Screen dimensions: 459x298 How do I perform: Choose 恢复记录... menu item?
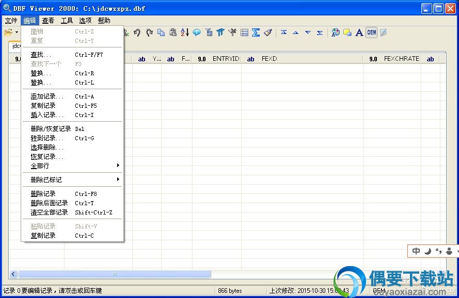pos(72,157)
